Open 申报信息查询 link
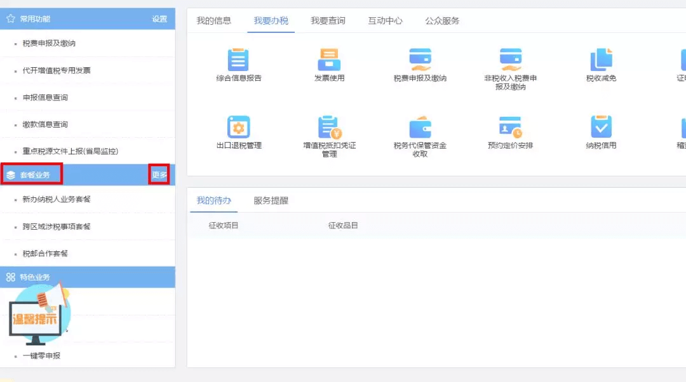This screenshot has width=686, height=382. click(x=45, y=98)
